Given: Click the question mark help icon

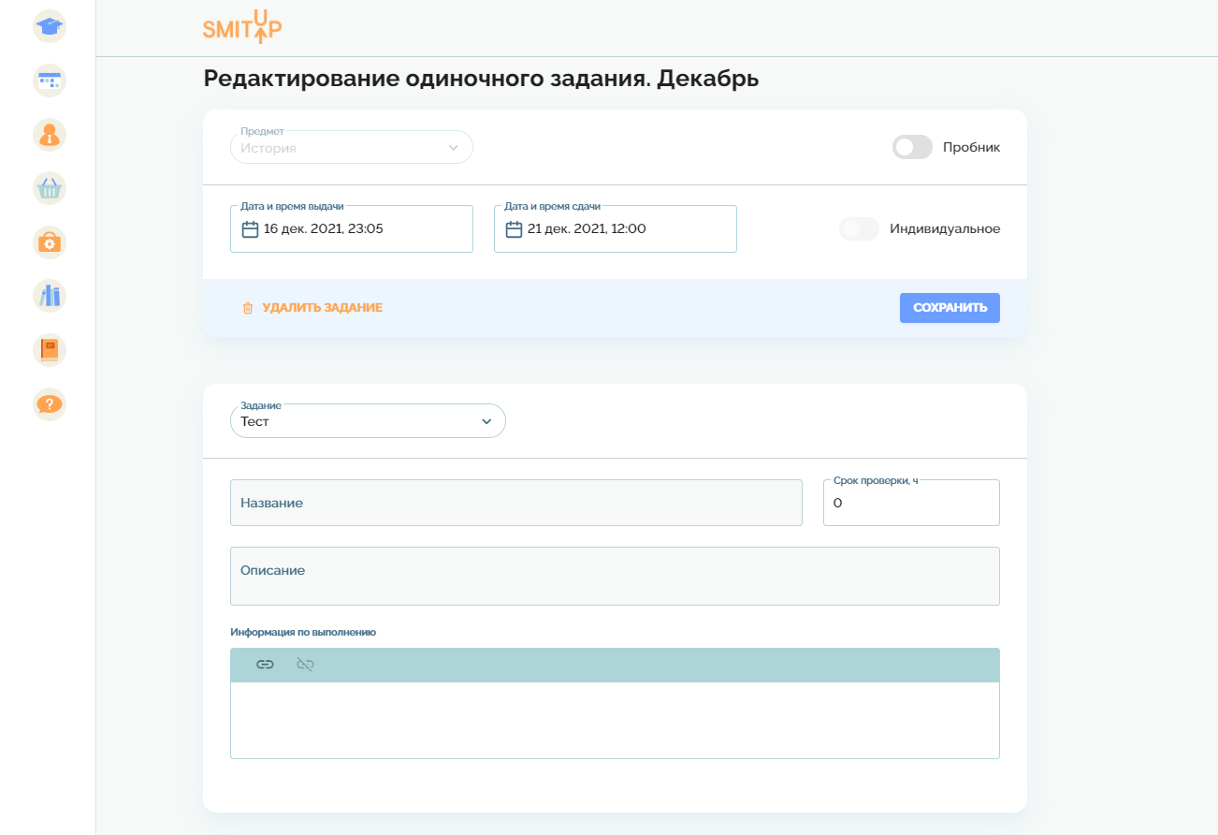Looking at the screenshot, I should [x=50, y=404].
